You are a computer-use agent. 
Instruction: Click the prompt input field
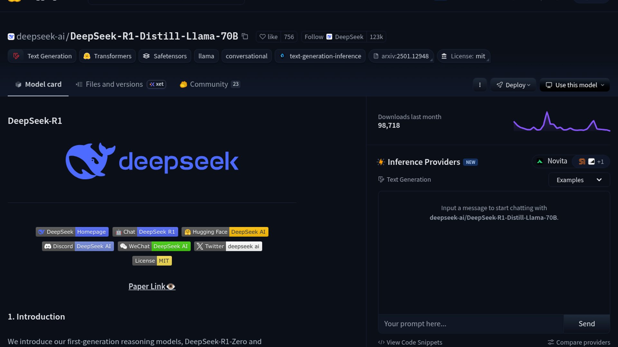click(471, 324)
